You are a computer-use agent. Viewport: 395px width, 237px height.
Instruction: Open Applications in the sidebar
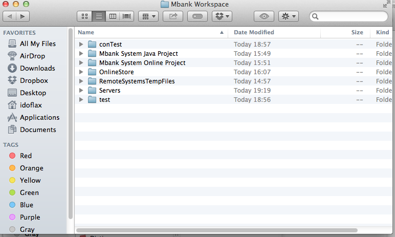[x=39, y=117]
